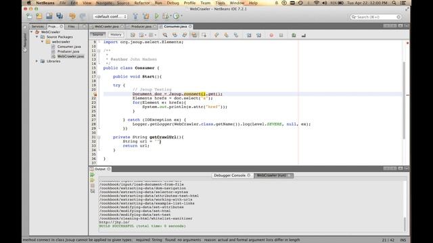Click the New File toolbar icon
This screenshot has width=433, height=243.
[x=29, y=16]
